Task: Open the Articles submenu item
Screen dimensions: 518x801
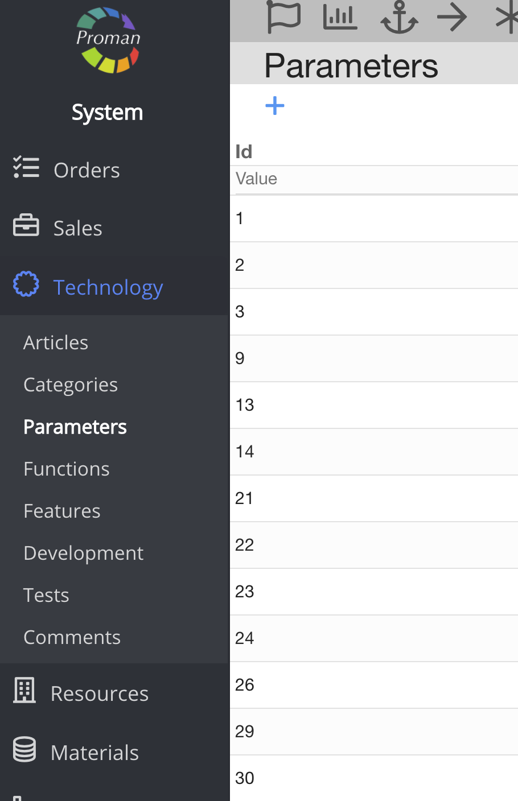Action: tap(56, 342)
